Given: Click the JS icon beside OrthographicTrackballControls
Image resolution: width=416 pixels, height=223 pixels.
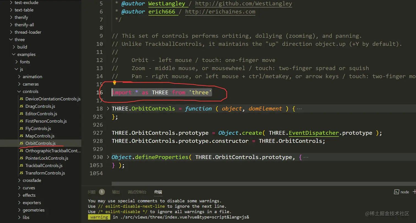Looking at the screenshot, I should tap(21, 151).
